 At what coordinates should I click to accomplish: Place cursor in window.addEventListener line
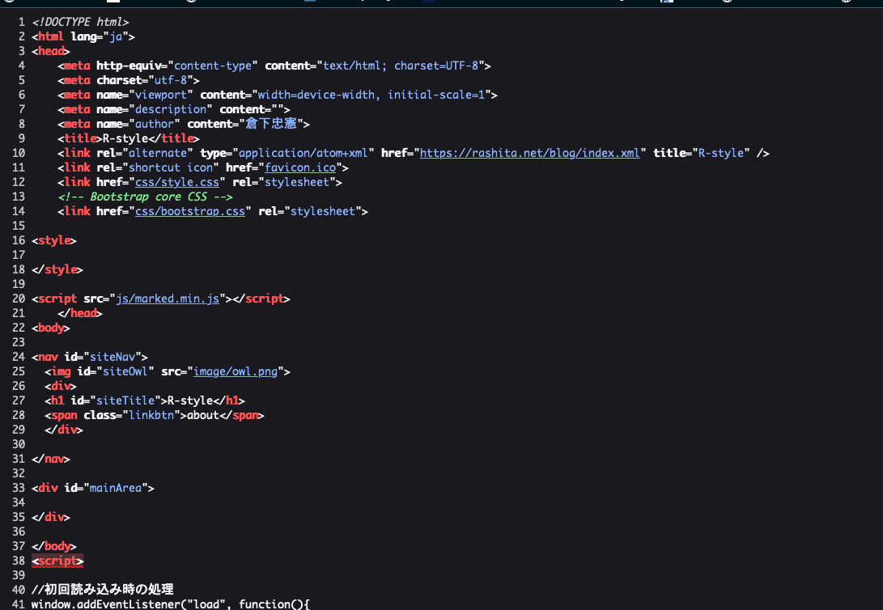pyautogui.click(x=170, y=604)
